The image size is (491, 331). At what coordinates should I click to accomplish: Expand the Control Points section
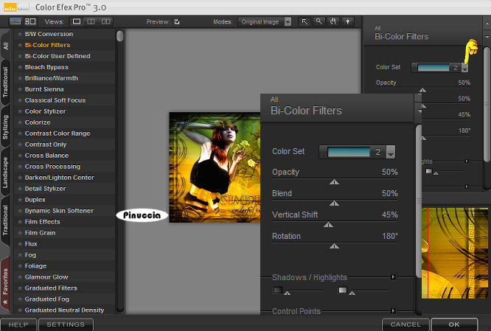pos(393,310)
